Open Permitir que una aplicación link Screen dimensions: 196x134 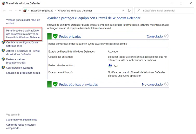point(23,34)
